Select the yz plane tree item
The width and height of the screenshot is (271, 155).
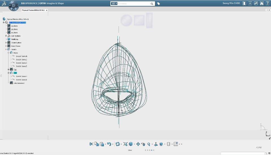point(14,29)
